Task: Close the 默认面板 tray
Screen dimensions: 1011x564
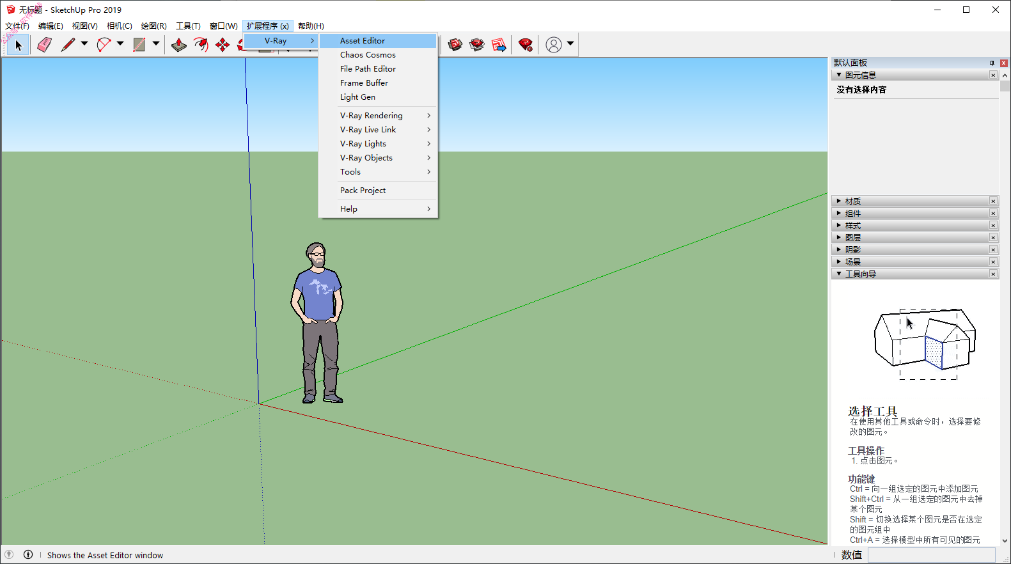Action: [x=1004, y=63]
